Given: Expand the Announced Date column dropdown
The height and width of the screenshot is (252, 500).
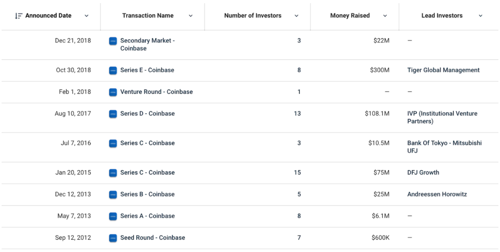Looking at the screenshot, I should coord(86,16).
